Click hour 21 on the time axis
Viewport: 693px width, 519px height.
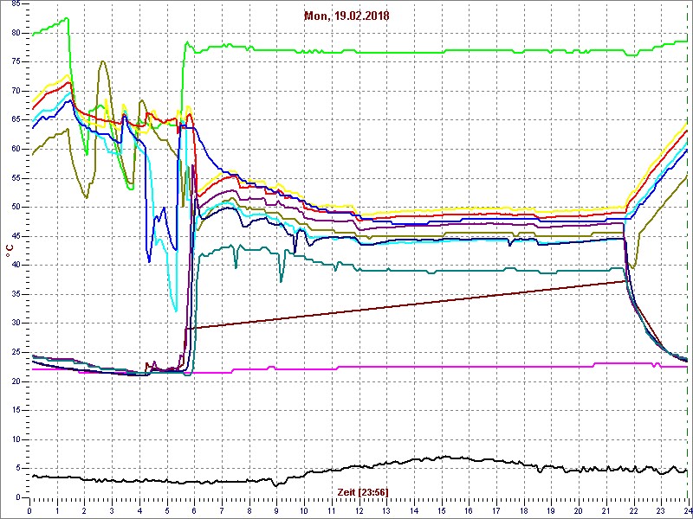[606, 509]
